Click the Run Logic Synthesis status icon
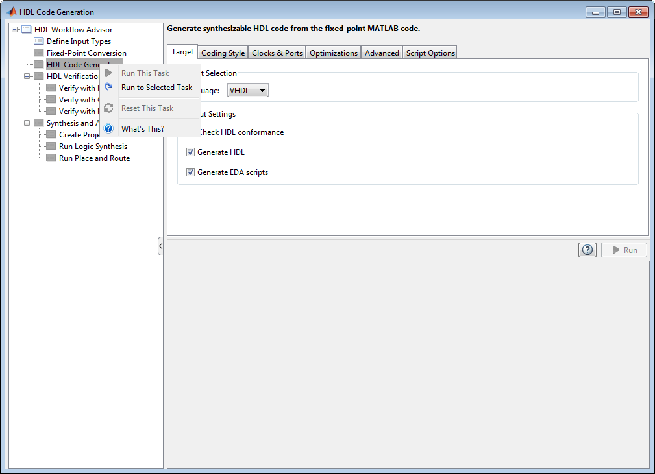655x474 pixels. [x=51, y=146]
